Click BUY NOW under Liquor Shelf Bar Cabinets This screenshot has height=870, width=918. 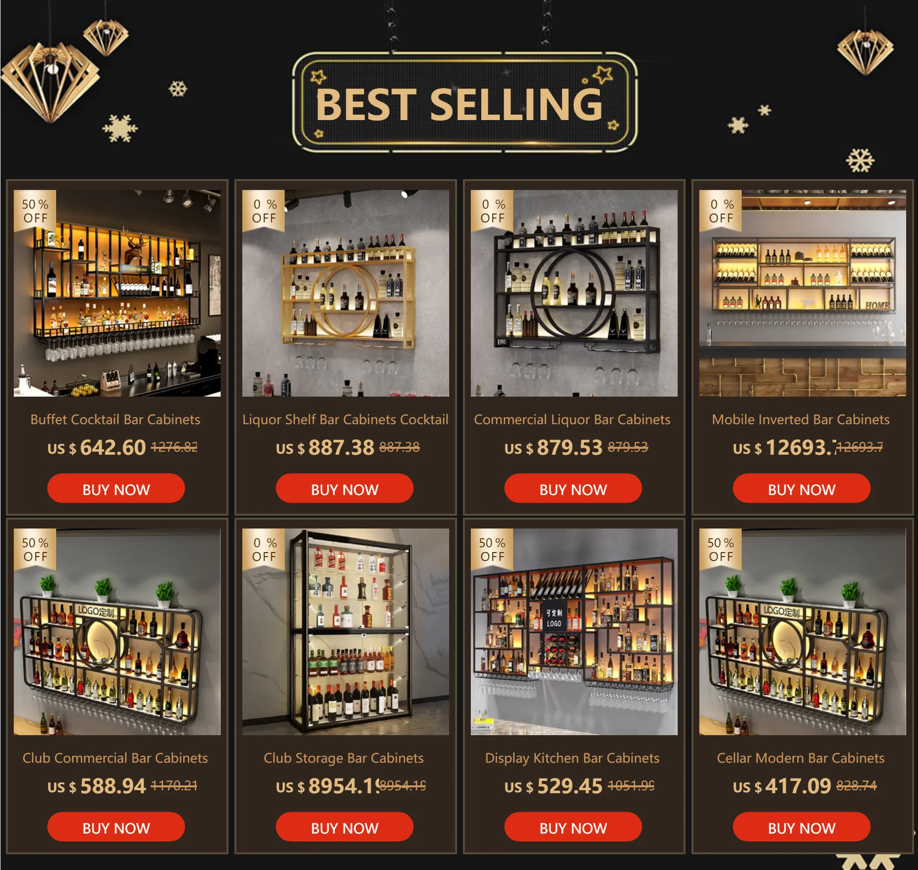coord(345,489)
